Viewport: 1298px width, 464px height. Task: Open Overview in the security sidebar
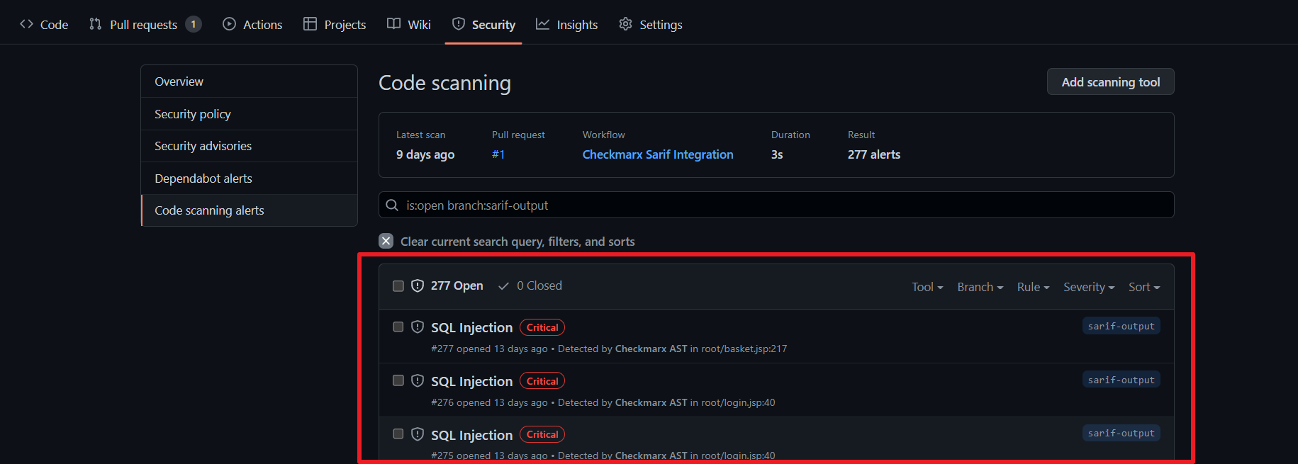click(249, 81)
